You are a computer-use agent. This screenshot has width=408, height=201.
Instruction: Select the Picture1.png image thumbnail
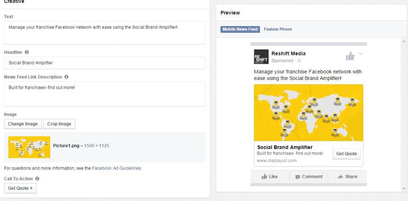point(29,147)
